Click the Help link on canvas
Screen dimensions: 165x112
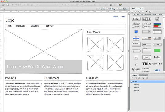[x=124, y=17]
